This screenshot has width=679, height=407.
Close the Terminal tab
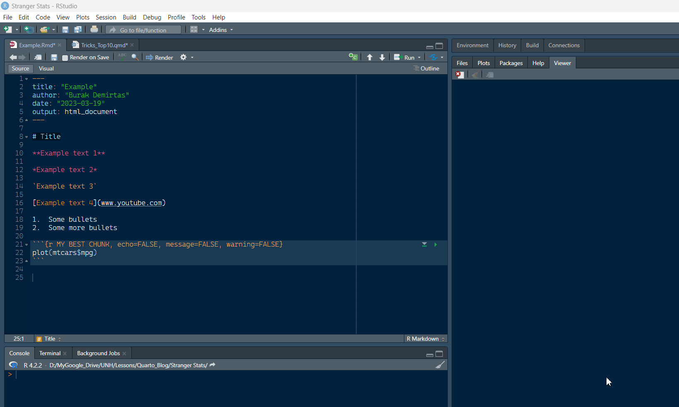pos(65,354)
